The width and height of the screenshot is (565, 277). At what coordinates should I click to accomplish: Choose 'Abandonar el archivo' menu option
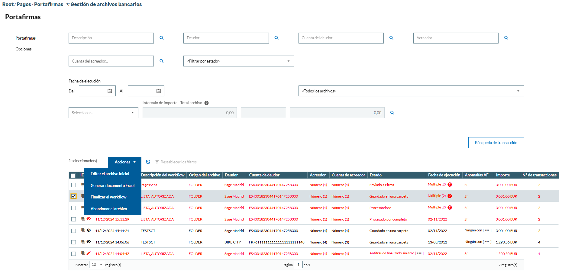pos(109,209)
